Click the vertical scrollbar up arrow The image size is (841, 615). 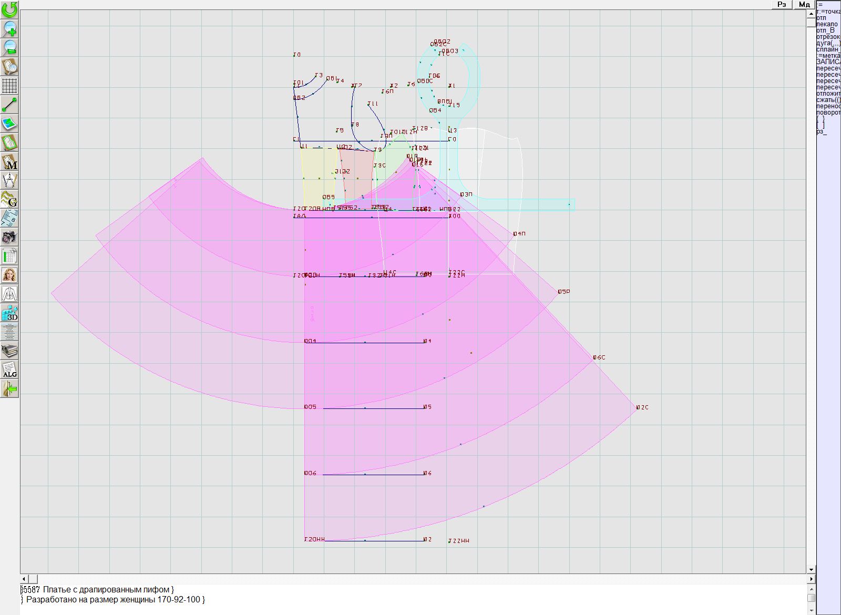point(811,13)
